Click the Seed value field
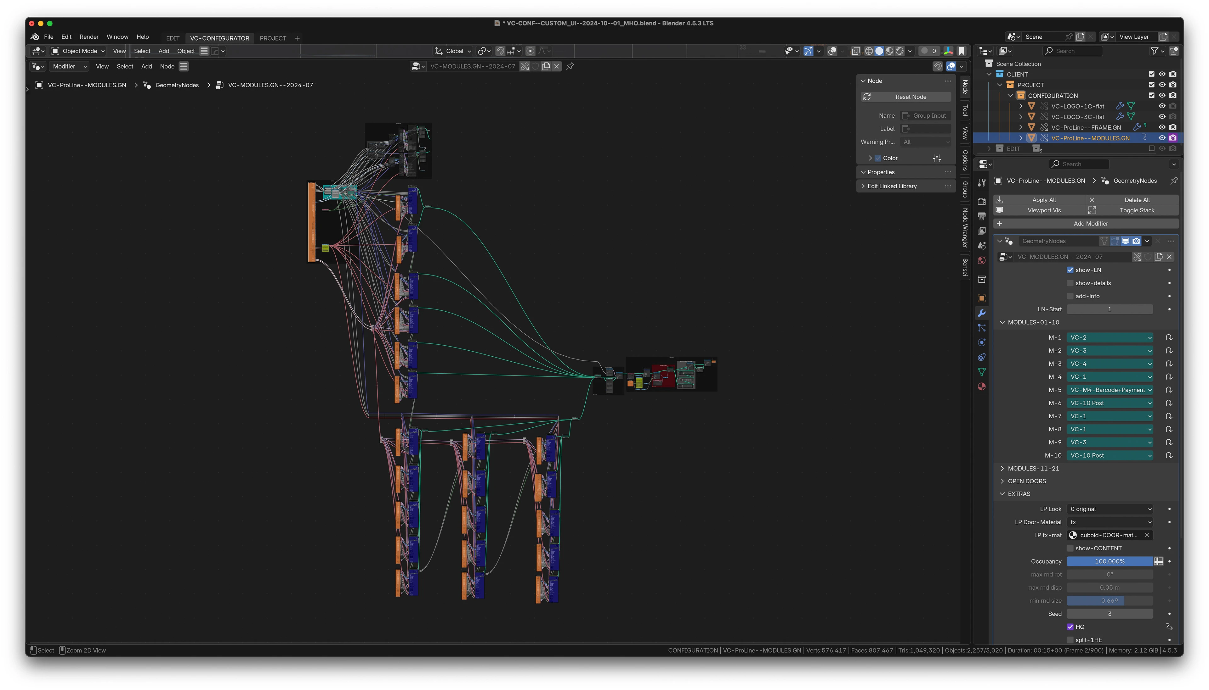Viewport: 1209px width, 690px height. [x=1110, y=614]
